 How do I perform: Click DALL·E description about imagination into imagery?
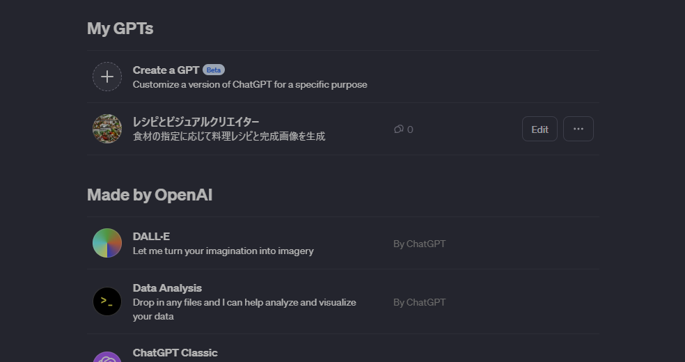[223, 251]
